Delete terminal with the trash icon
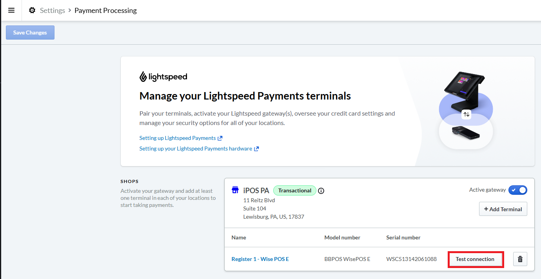541x279 pixels. 520,259
